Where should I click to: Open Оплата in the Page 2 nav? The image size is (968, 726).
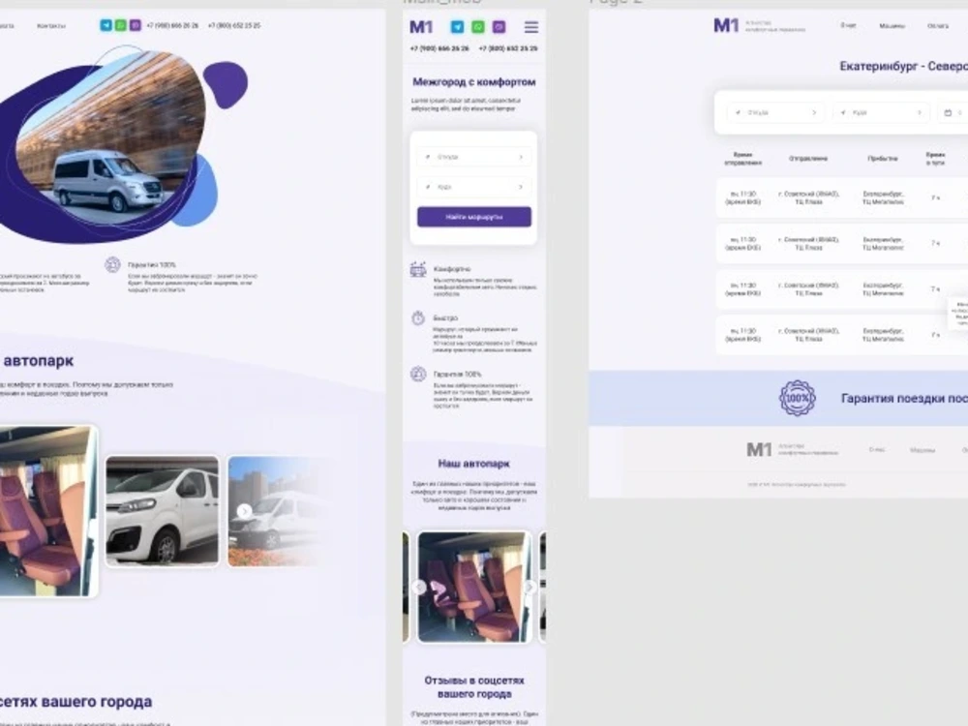(938, 26)
